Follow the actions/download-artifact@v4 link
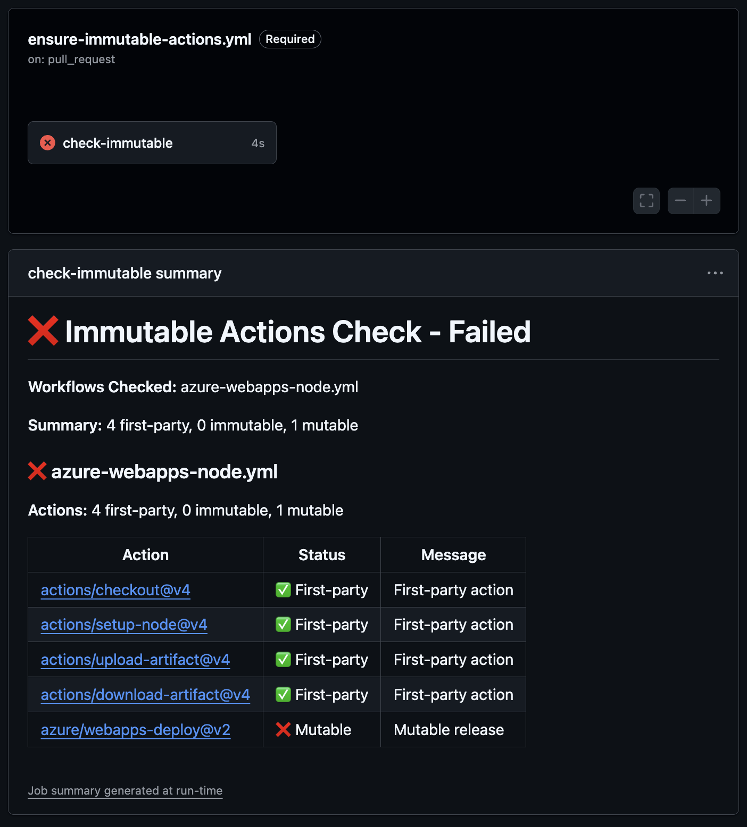 pyautogui.click(x=145, y=695)
